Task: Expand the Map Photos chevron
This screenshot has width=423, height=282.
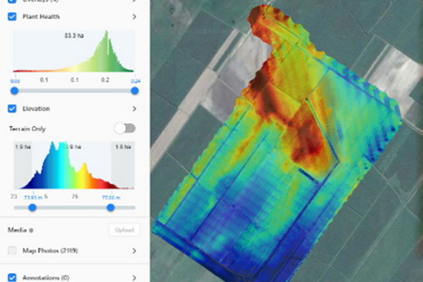Action: pos(134,251)
